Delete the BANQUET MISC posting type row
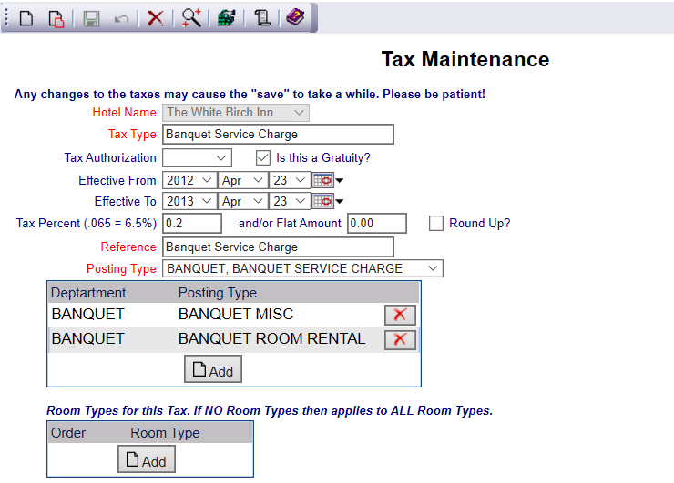The height and width of the screenshot is (483, 674). coord(400,315)
